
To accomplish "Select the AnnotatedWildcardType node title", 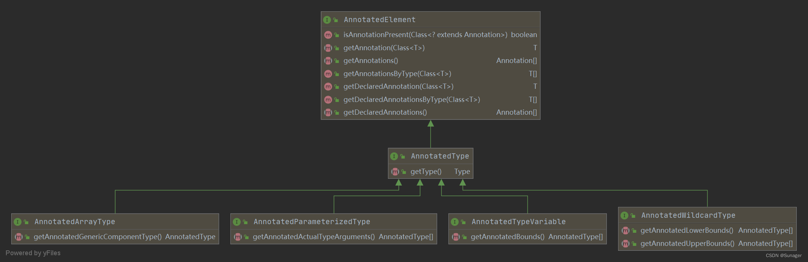I will tap(688, 216).
